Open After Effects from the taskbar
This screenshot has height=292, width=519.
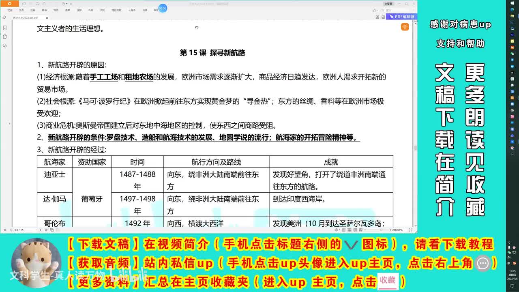(x=513, y=35)
